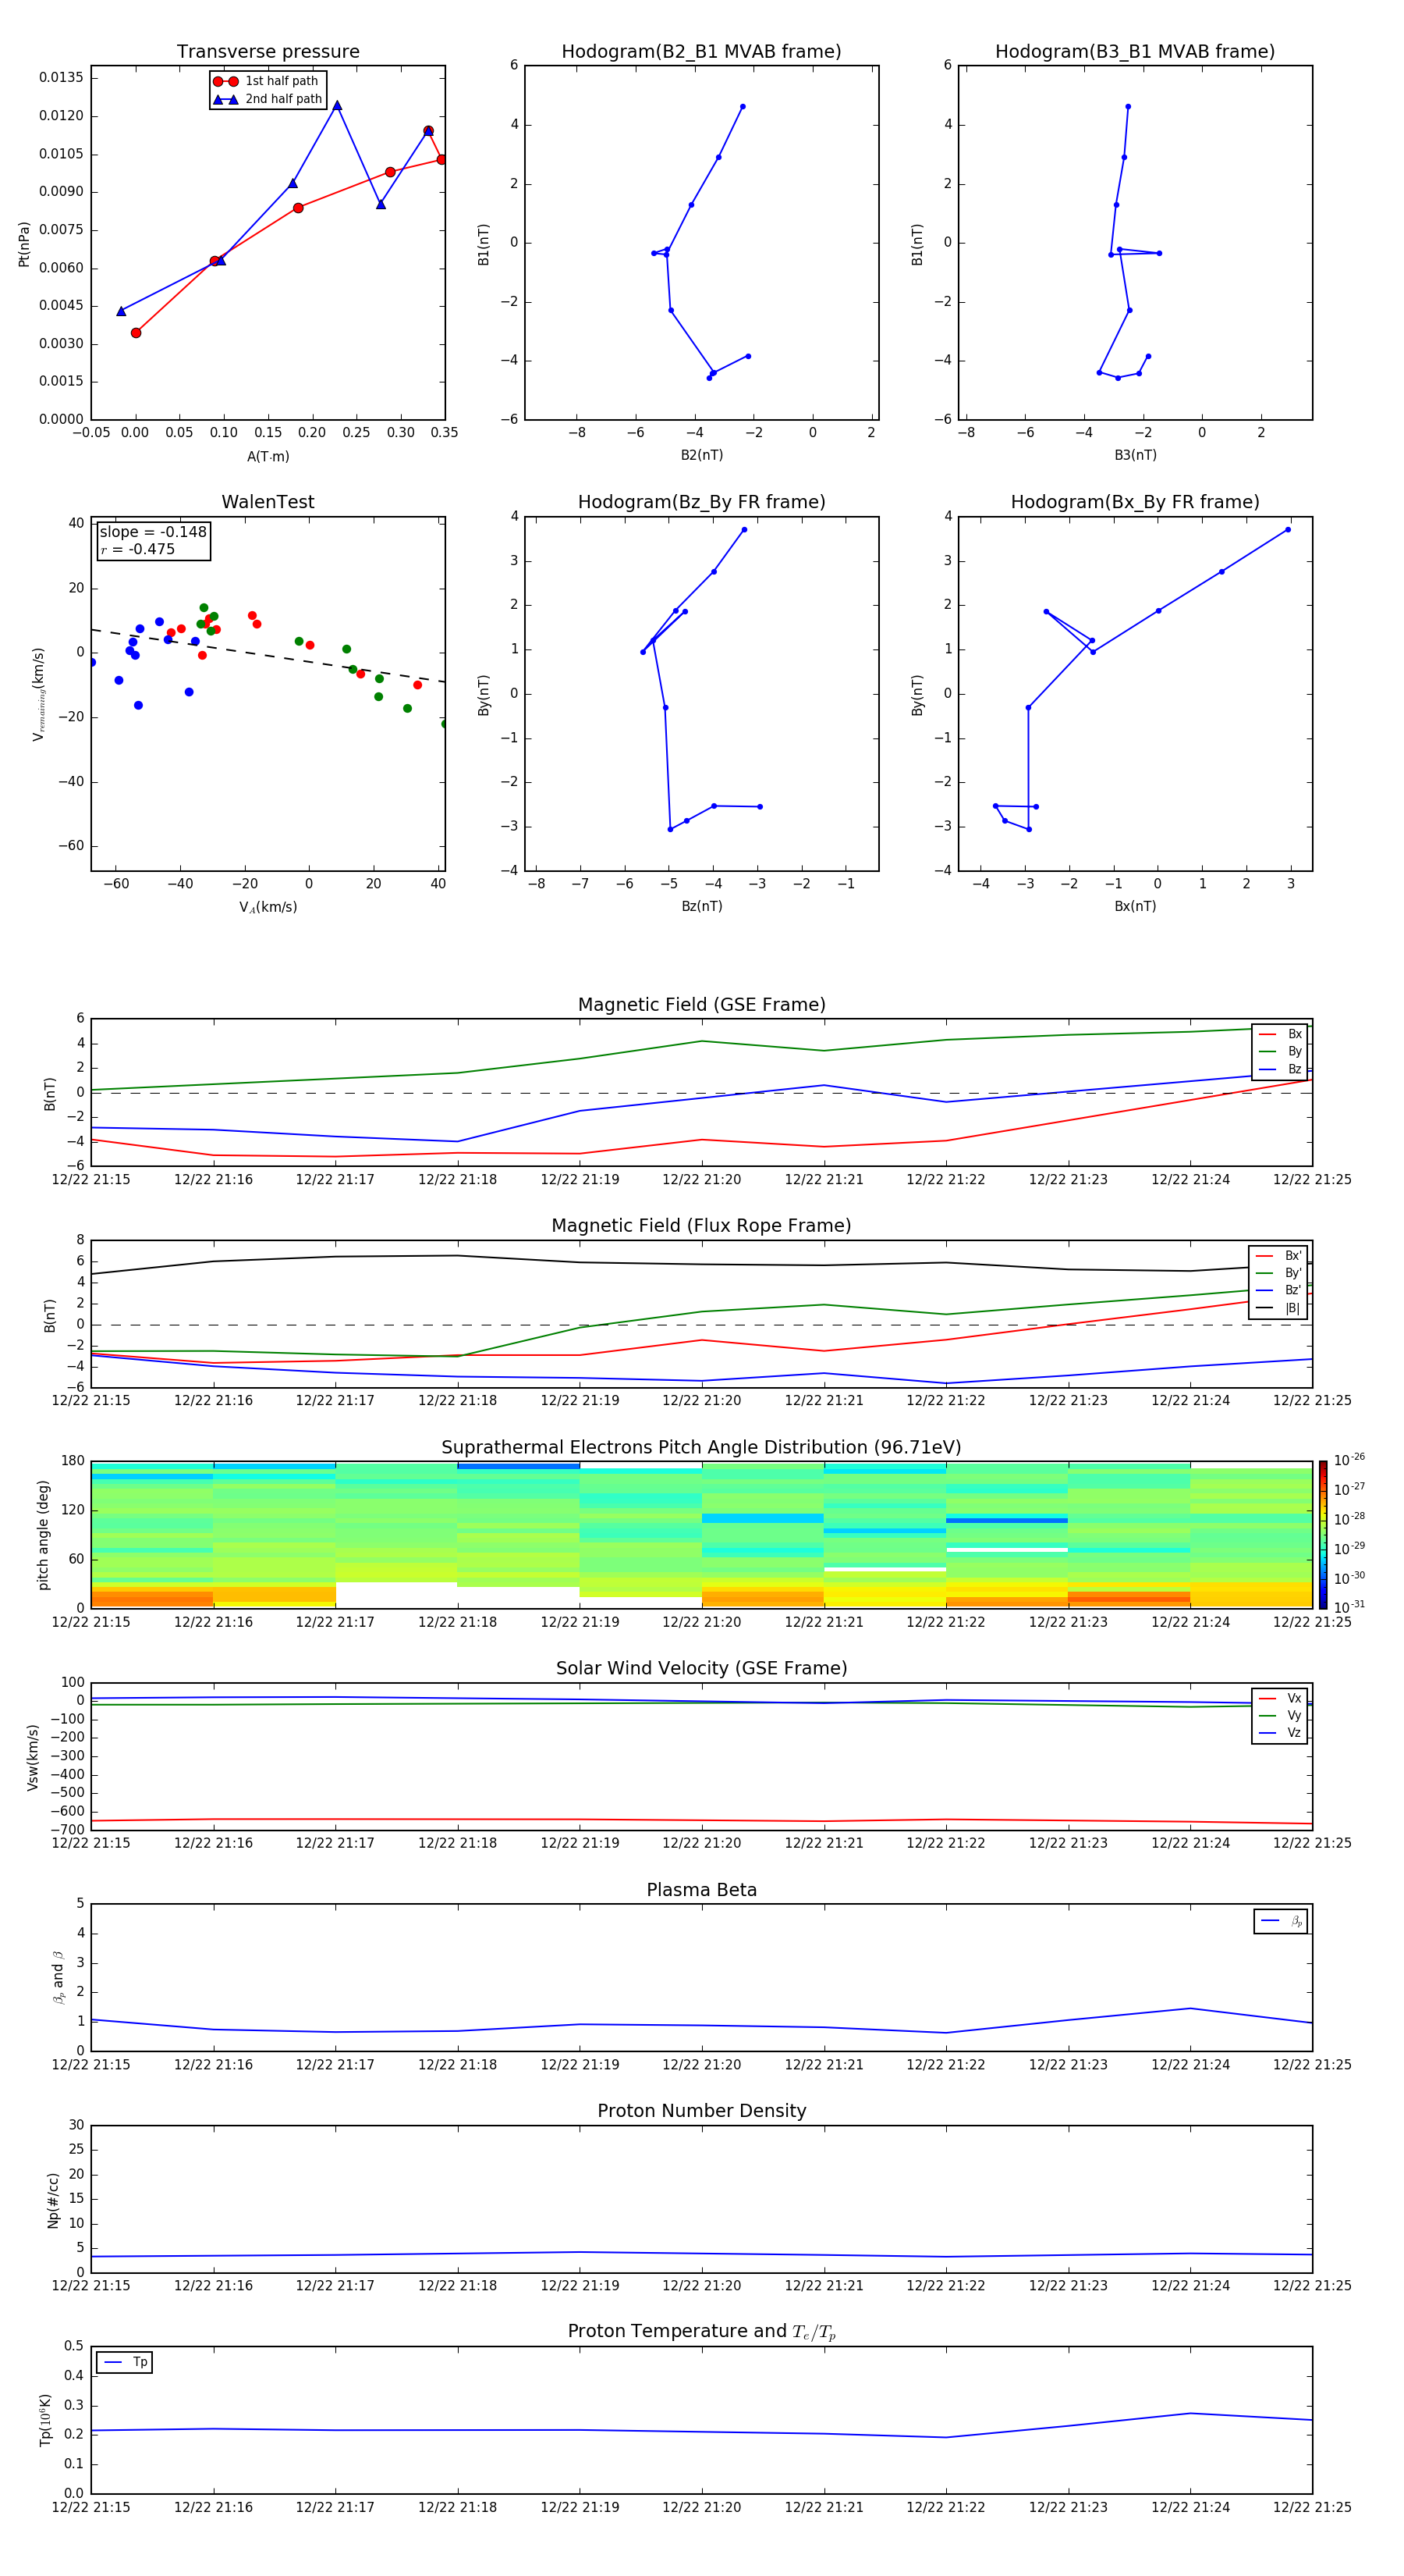Click the 'Bx(nT)' axis label
Viewport: 1404px width, 2576px height.
(x=1135, y=906)
